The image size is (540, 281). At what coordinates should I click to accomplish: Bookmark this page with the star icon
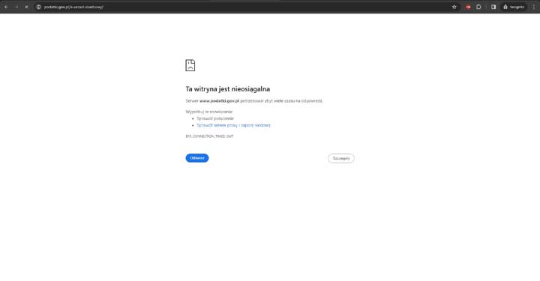click(454, 7)
